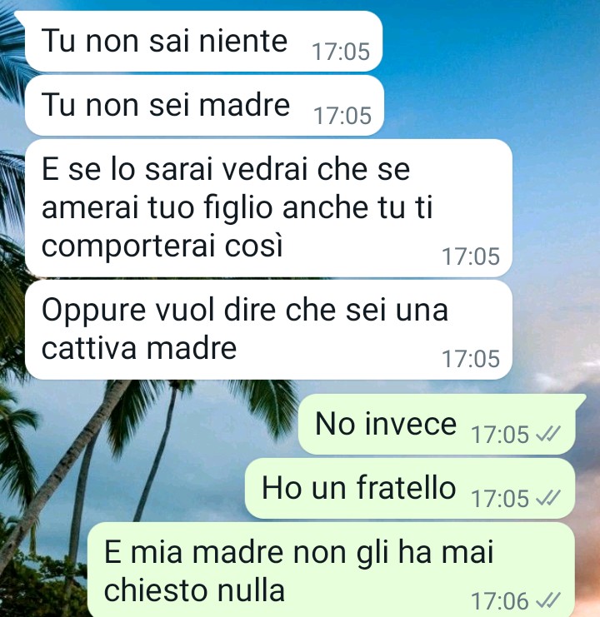The image size is (600, 617).
Task: Select the 'Tu non sei madre' message bubble
Action: [x=204, y=106]
